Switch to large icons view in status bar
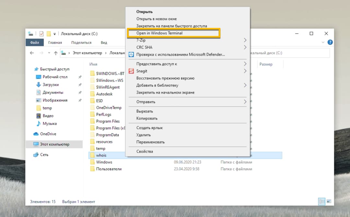This screenshot has width=350, height=217. [x=329, y=201]
